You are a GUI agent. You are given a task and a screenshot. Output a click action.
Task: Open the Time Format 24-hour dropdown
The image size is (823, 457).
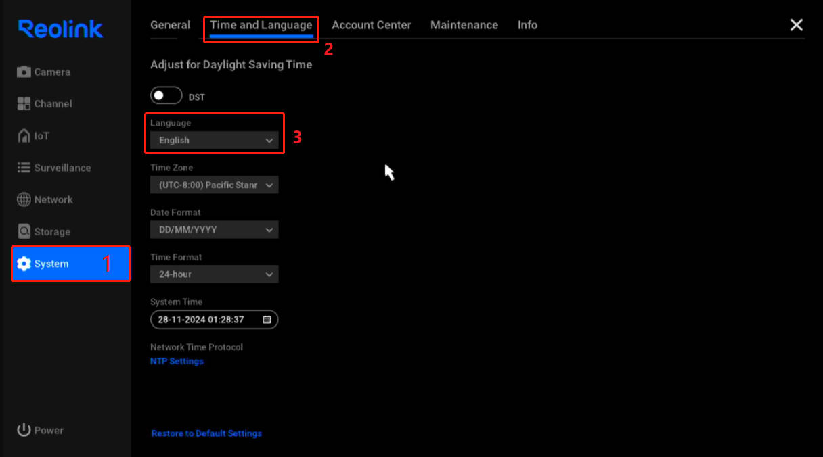(214, 274)
